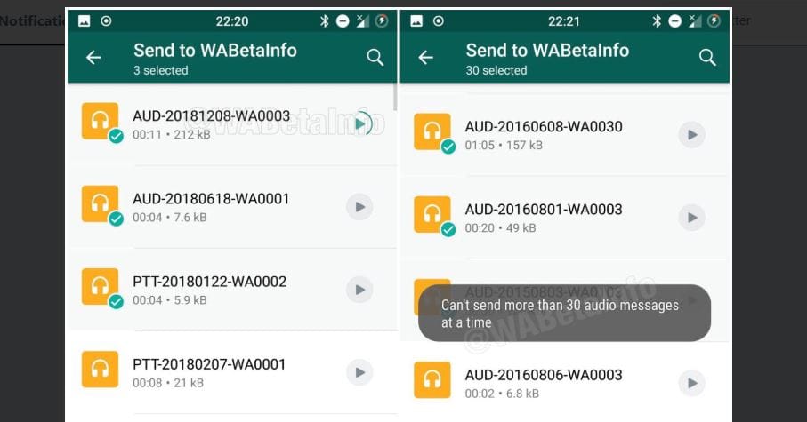Screen dimensions: 807x422
Task: Tap the back arrow in the 30 selected screen
Action: [425, 57]
